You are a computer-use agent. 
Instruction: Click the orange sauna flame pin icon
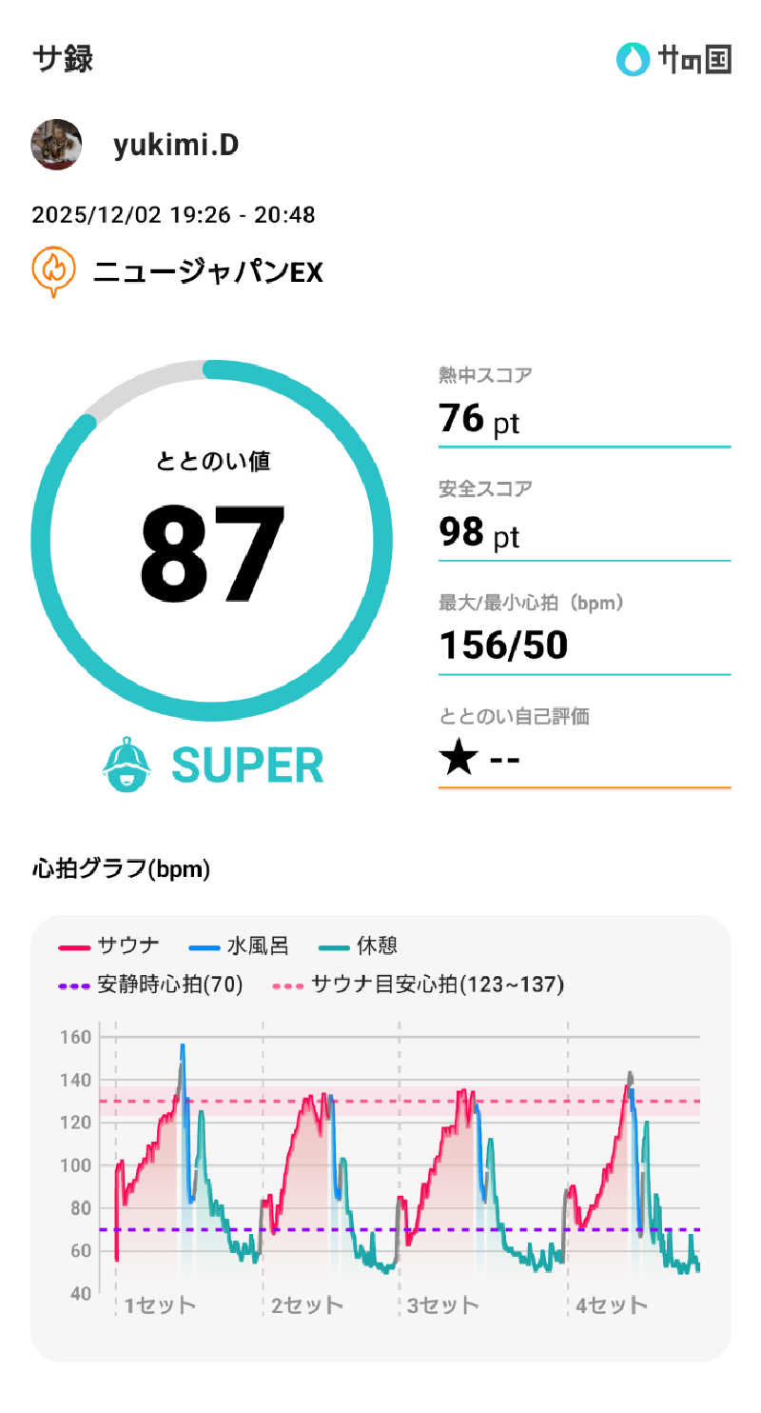click(x=54, y=271)
